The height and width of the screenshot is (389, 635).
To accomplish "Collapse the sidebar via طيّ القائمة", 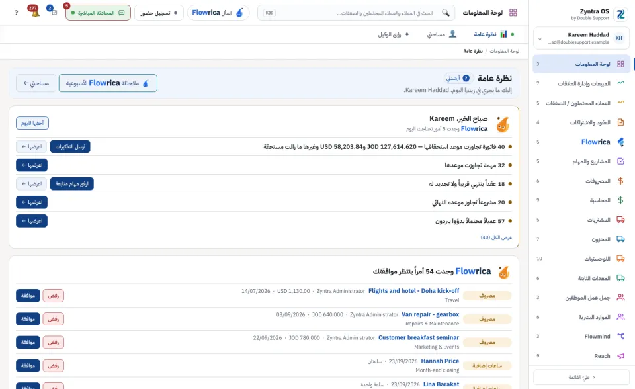I will click(x=581, y=377).
